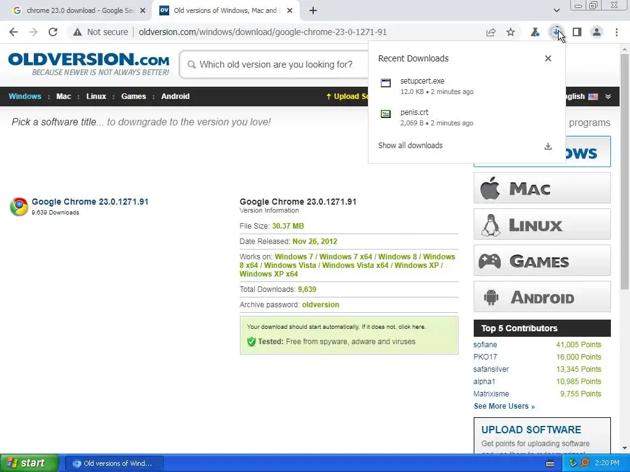
Task: Click the scrollbar down arrow
Action: click(625, 448)
